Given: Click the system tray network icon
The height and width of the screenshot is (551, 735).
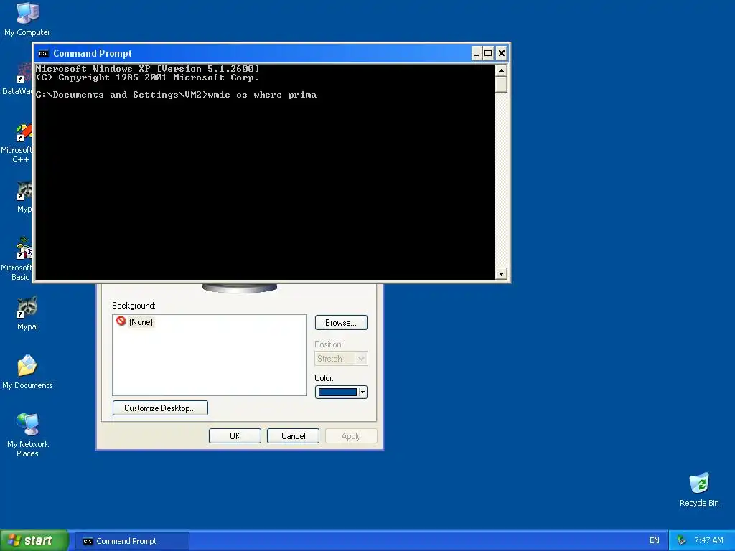Looking at the screenshot, I should [x=682, y=540].
